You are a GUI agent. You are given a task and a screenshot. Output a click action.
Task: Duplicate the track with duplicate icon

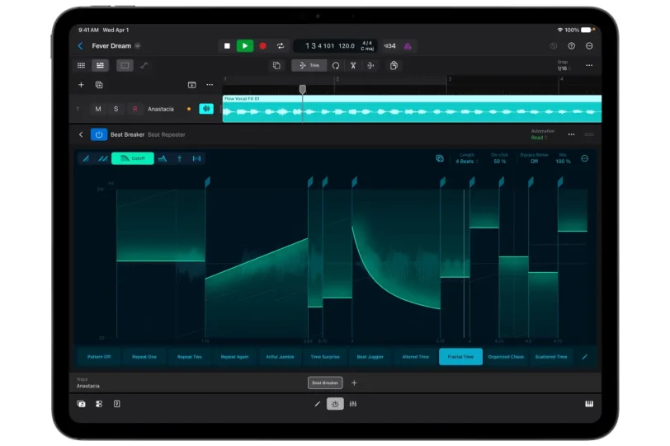pos(99,85)
